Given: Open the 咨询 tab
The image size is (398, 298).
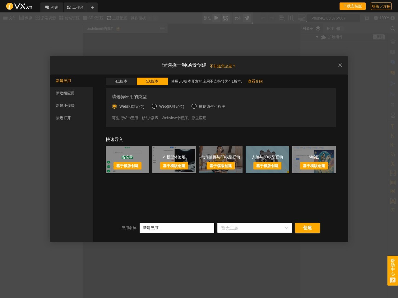Looking at the screenshot, I should tap(52, 7).
